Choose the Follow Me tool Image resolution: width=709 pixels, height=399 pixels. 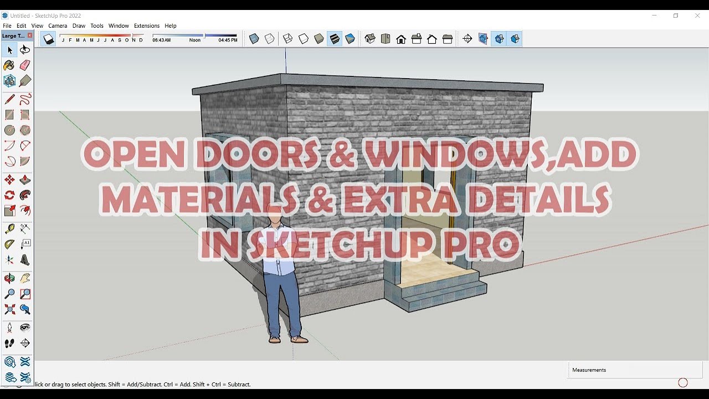pos(25,195)
